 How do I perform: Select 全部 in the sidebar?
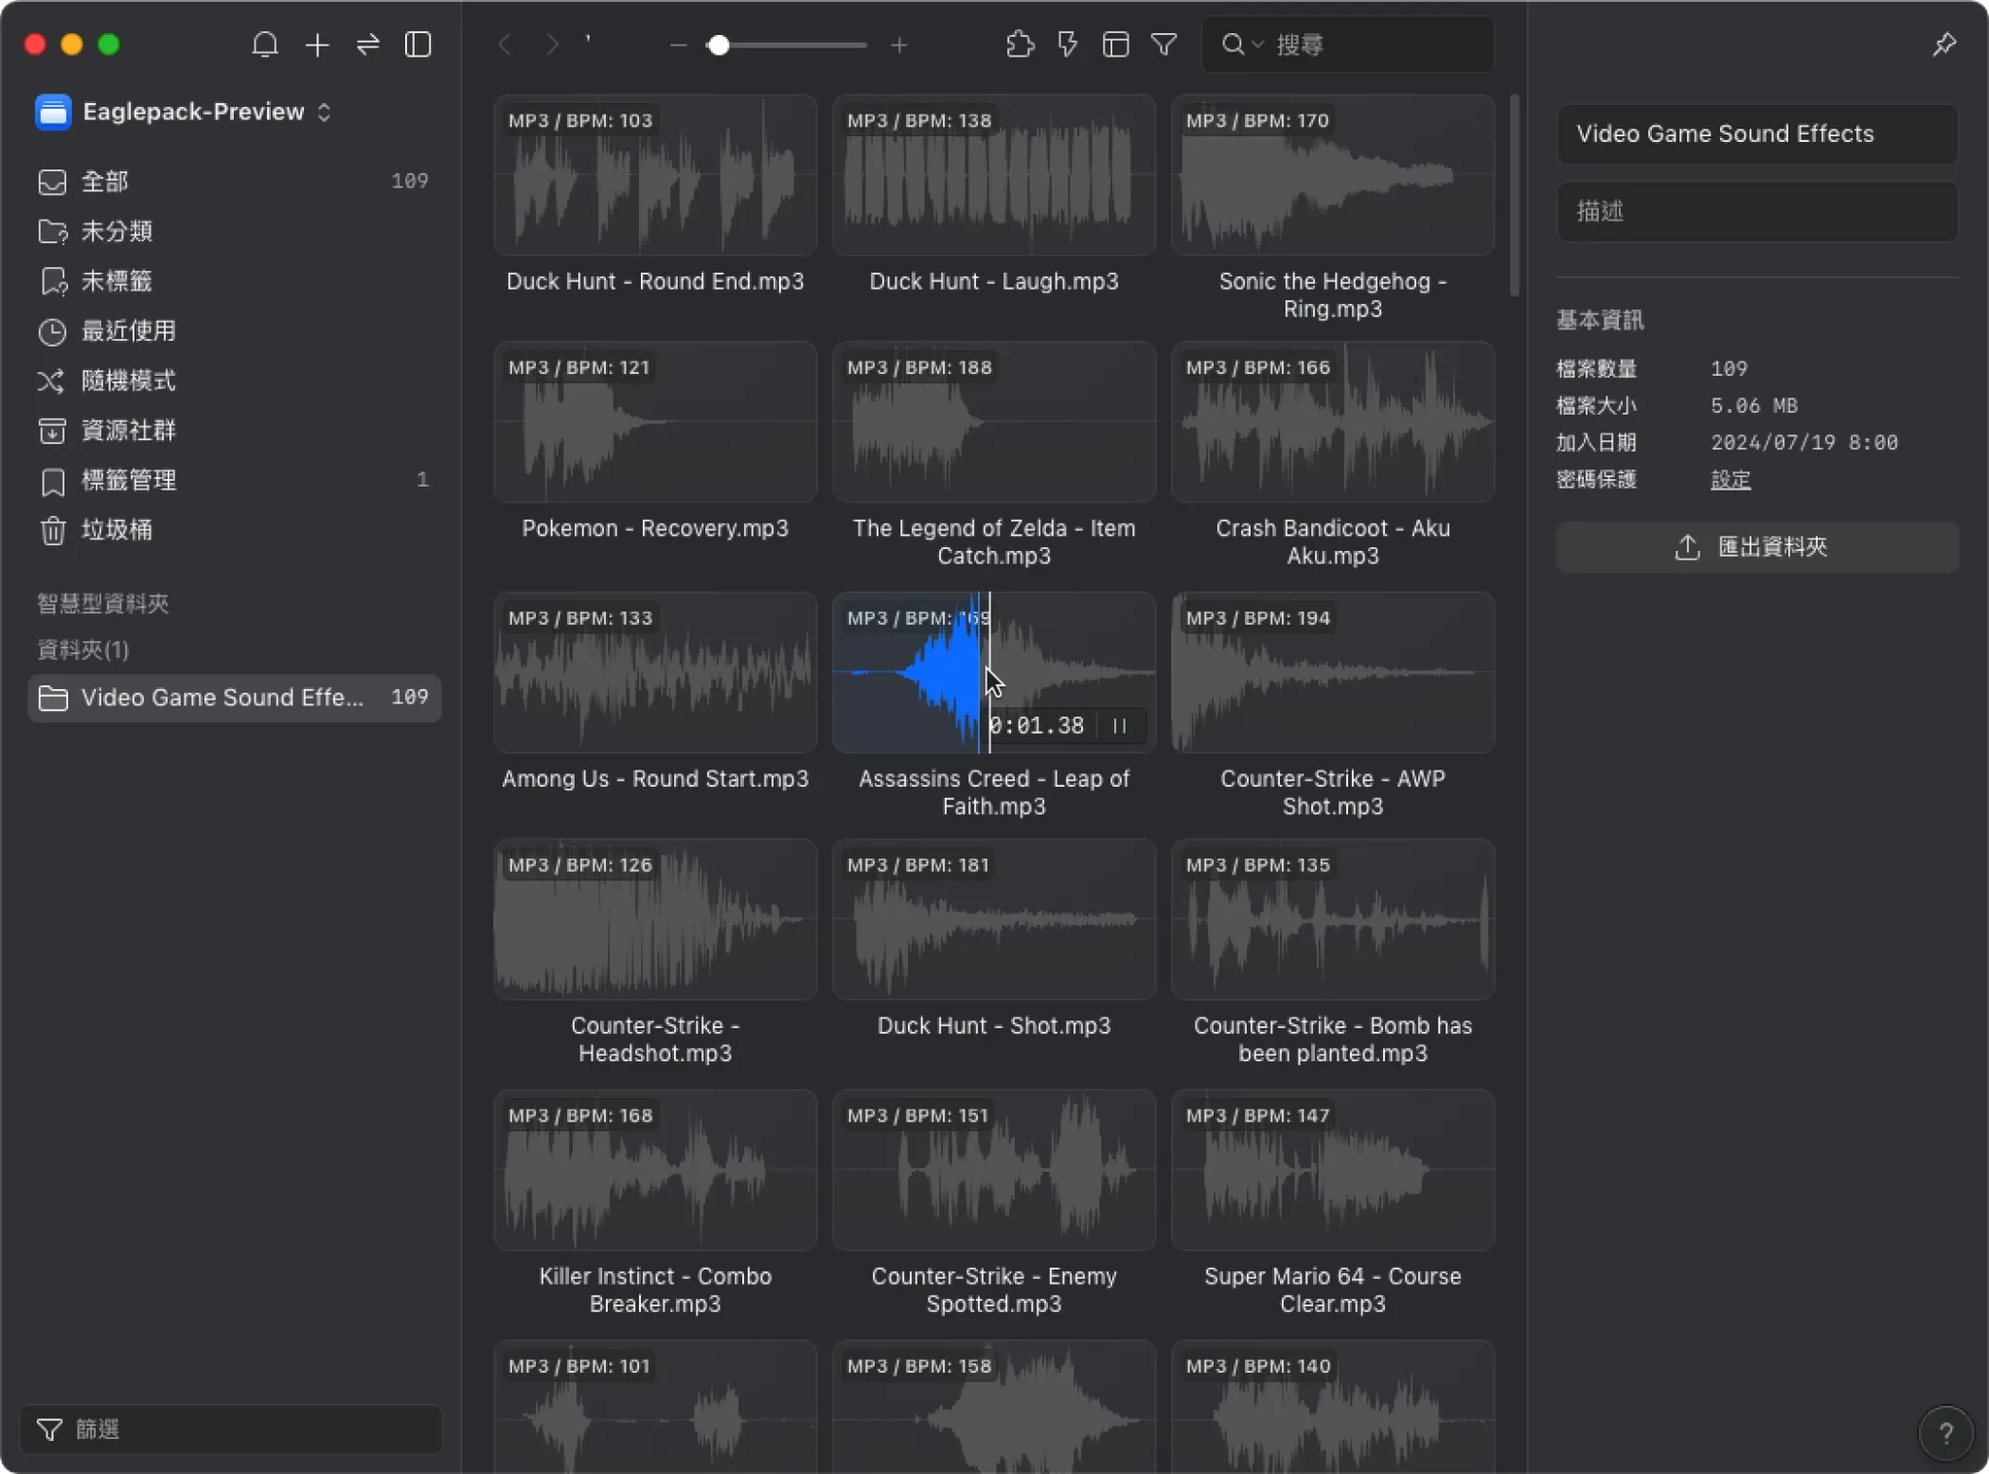tap(233, 182)
